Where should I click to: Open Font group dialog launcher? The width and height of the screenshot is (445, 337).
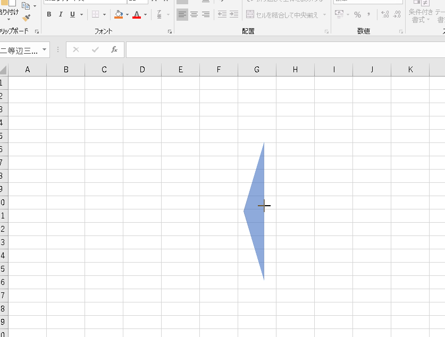pos(170,32)
